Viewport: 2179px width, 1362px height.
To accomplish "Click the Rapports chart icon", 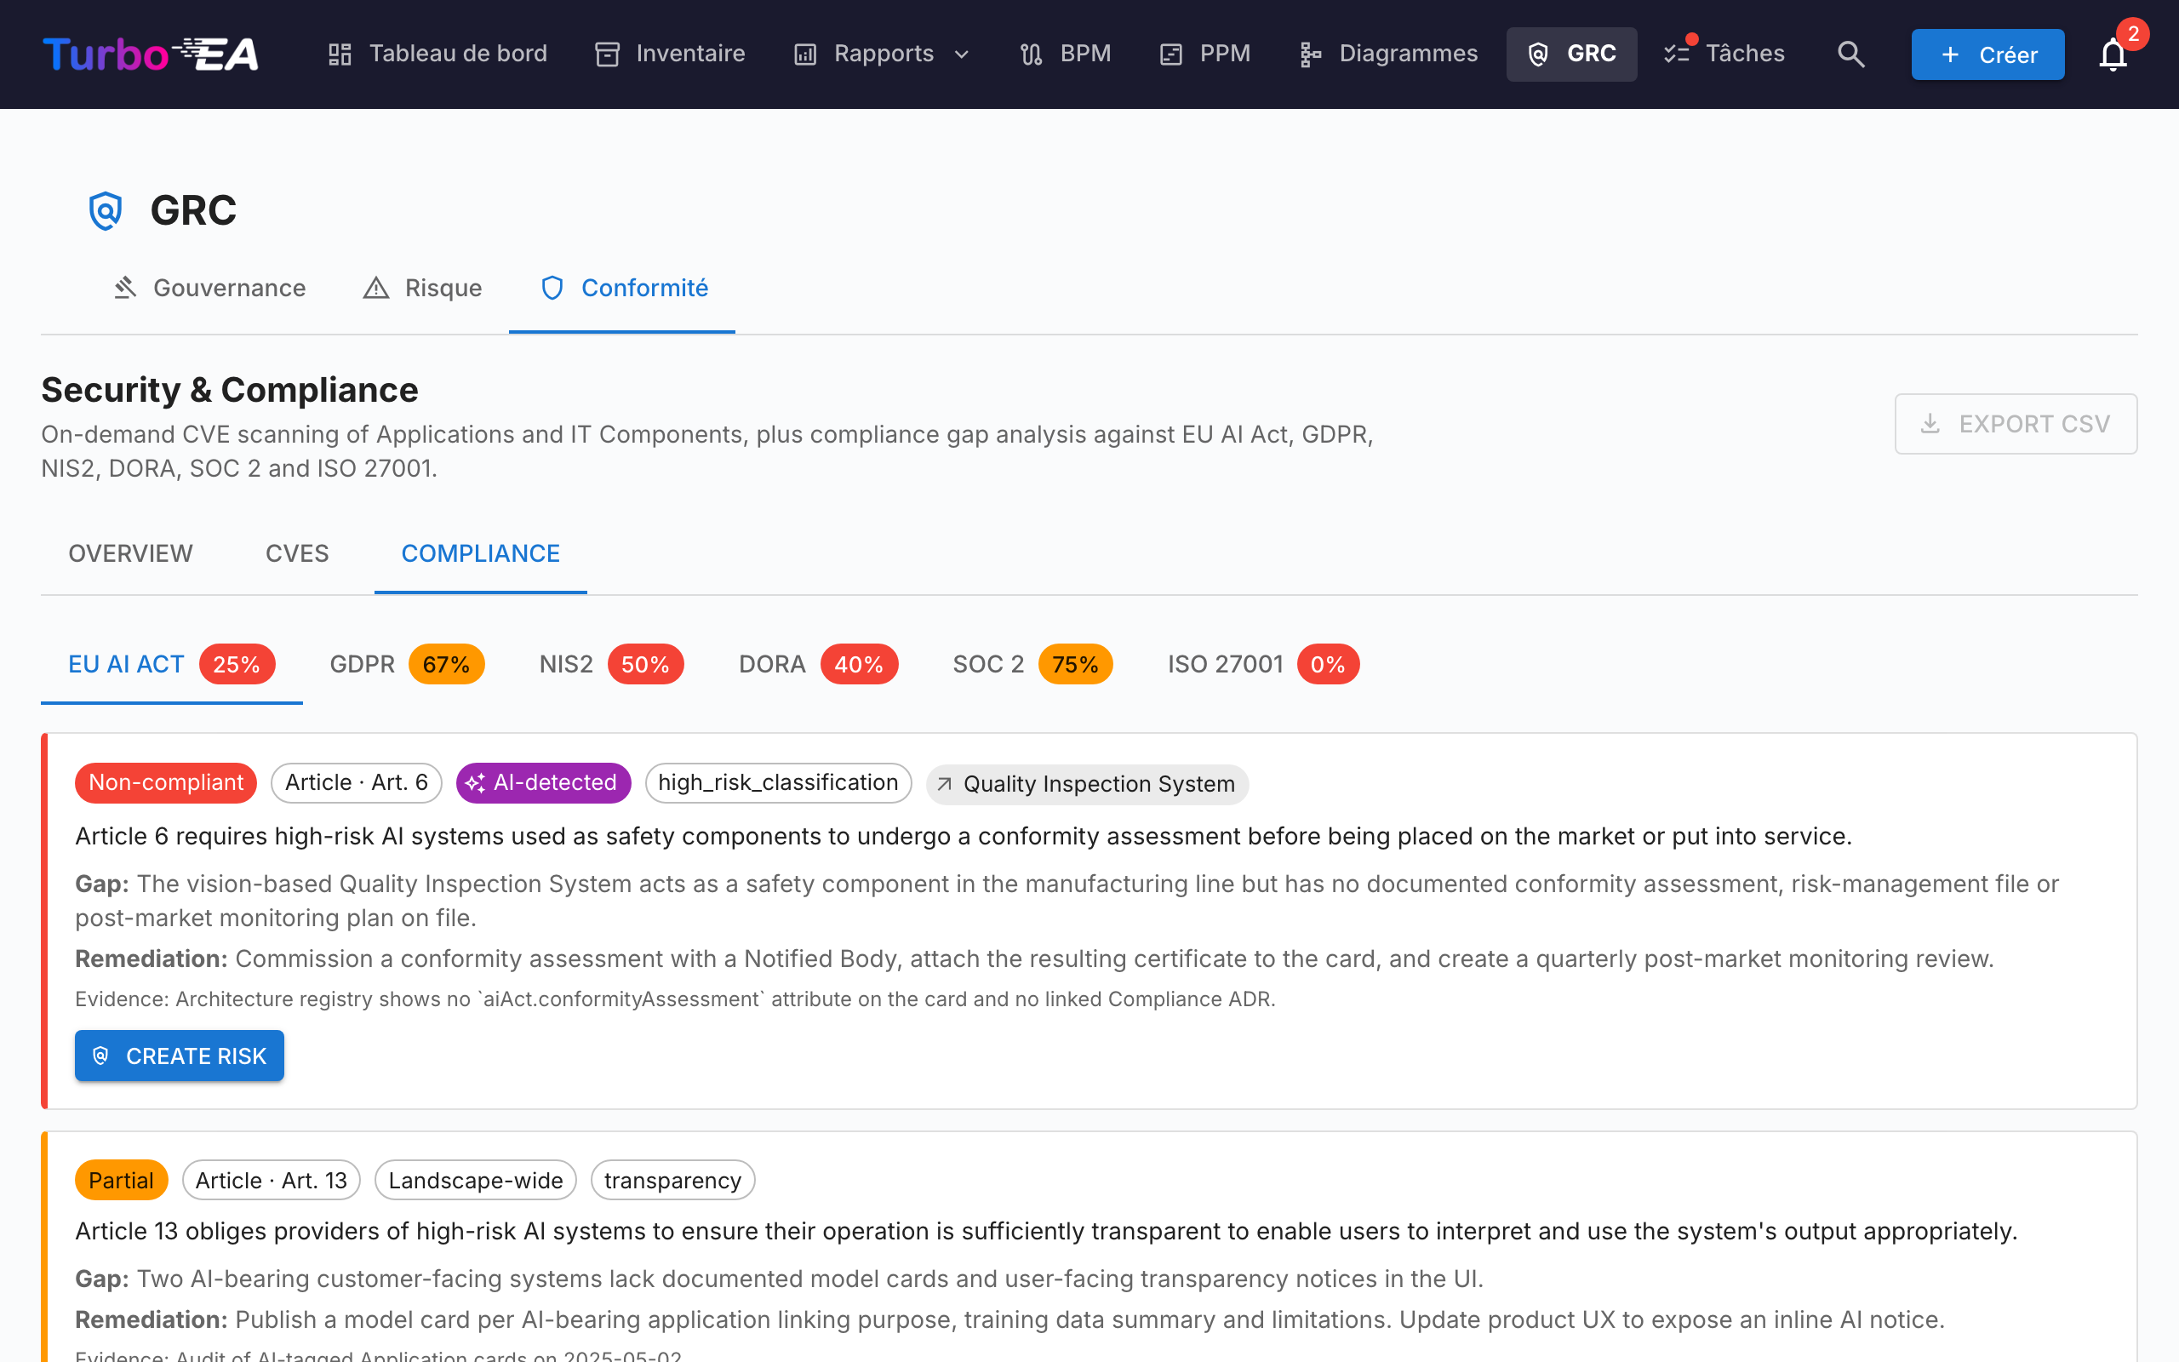I will click(x=805, y=54).
